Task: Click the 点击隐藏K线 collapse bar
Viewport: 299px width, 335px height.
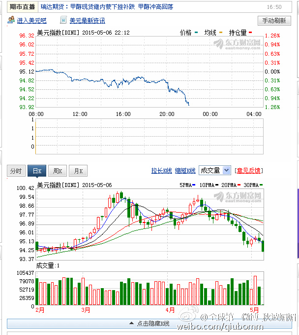Action: click(x=149, y=324)
